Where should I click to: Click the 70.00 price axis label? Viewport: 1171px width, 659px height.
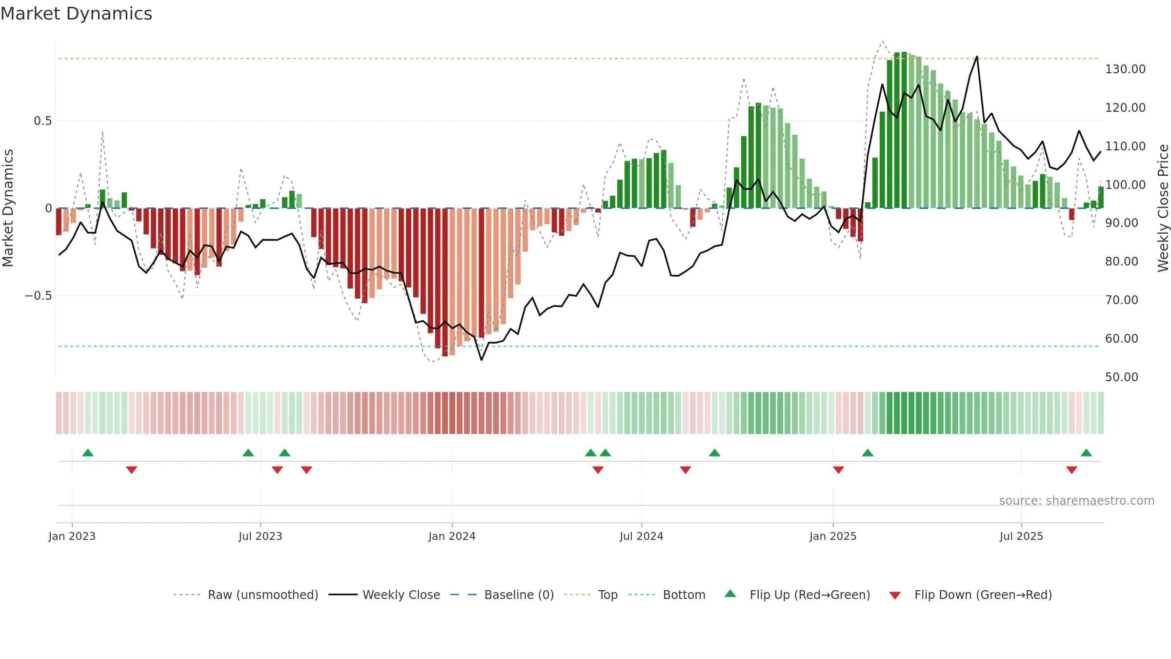(x=1122, y=300)
